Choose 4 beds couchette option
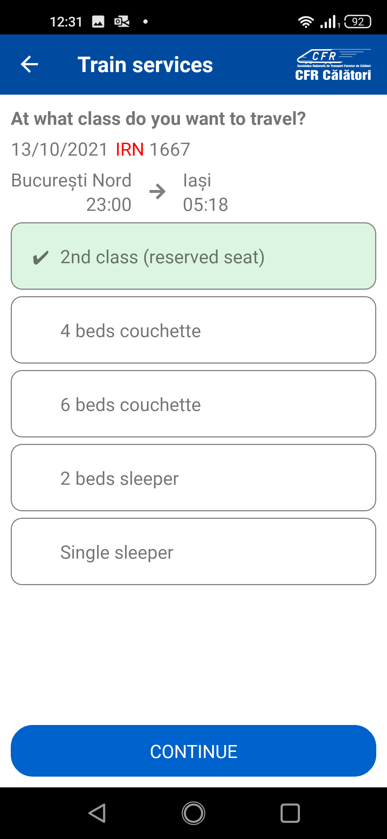 coord(193,330)
